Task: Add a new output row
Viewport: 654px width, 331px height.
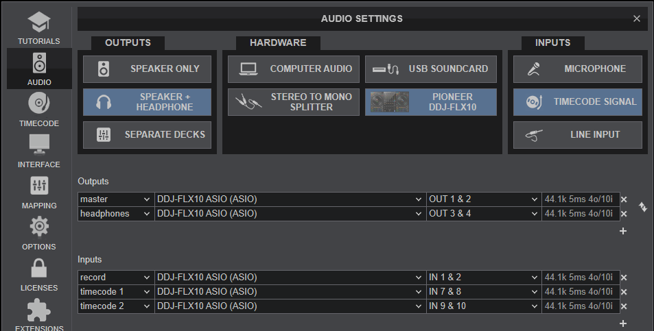Action: [623, 231]
